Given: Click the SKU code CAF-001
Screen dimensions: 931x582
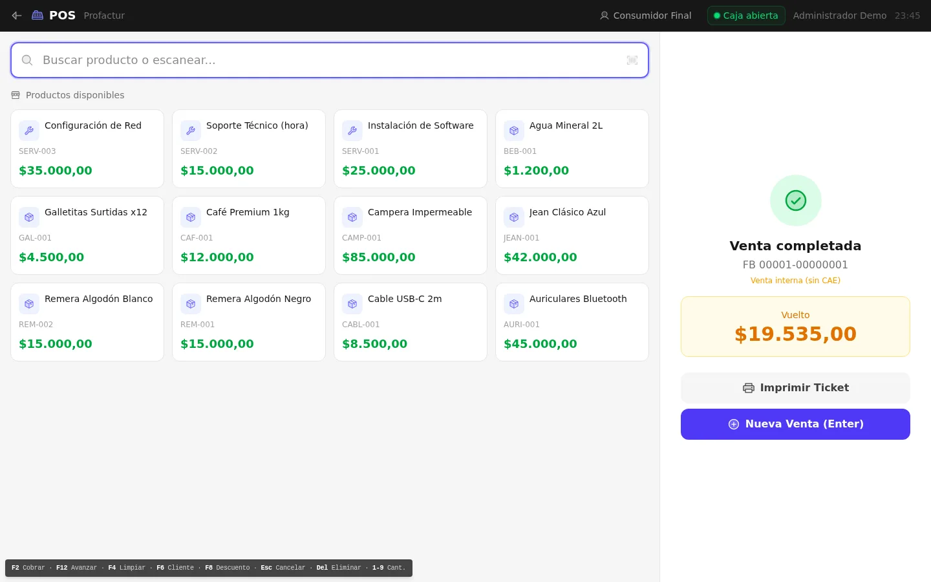Looking at the screenshot, I should point(197,238).
